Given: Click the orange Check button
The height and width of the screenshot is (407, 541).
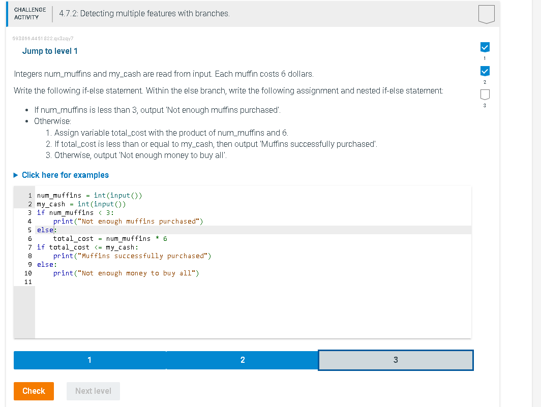Looking at the screenshot, I should pos(34,391).
